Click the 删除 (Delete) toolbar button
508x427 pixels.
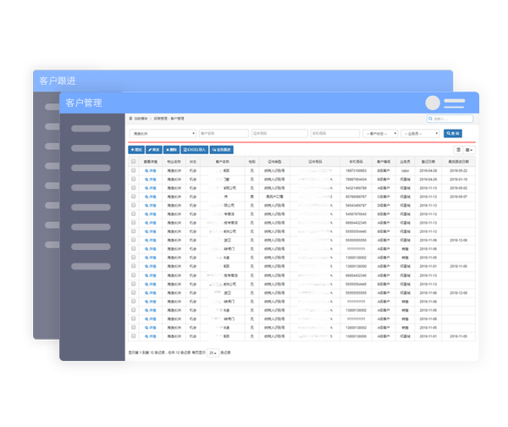click(x=171, y=149)
